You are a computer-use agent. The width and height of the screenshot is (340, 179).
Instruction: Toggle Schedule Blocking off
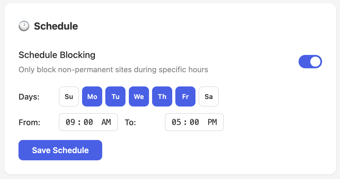coord(310,62)
